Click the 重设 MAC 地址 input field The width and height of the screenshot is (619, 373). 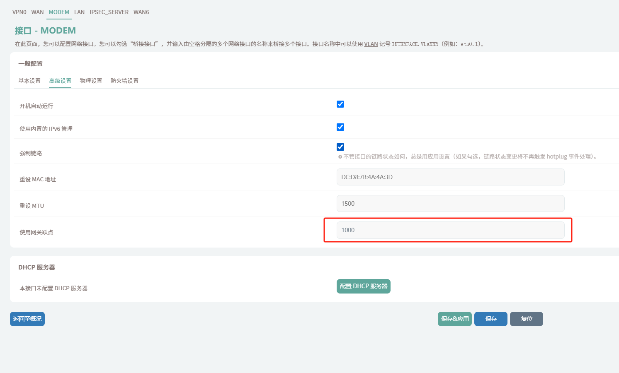(x=450, y=177)
